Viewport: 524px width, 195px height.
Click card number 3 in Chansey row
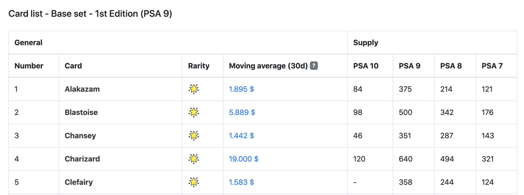(17, 136)
